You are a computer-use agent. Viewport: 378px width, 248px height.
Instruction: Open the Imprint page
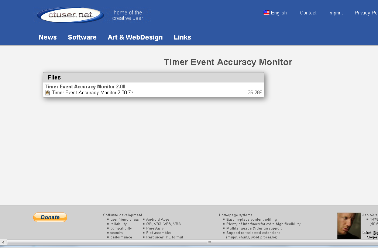(x=335, y=13)
